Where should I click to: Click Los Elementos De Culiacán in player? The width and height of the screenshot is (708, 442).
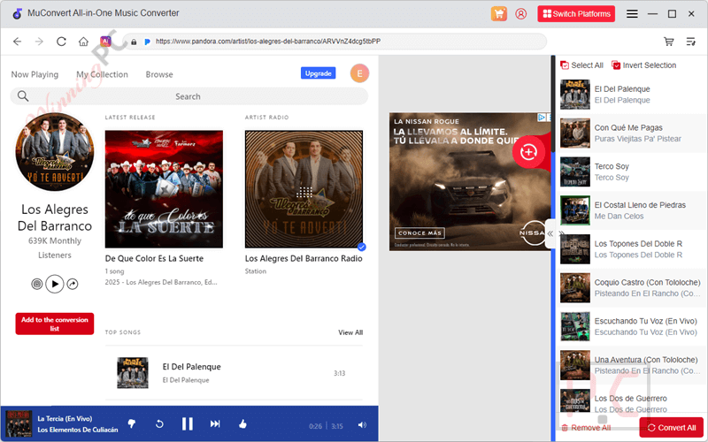point(78,430)
